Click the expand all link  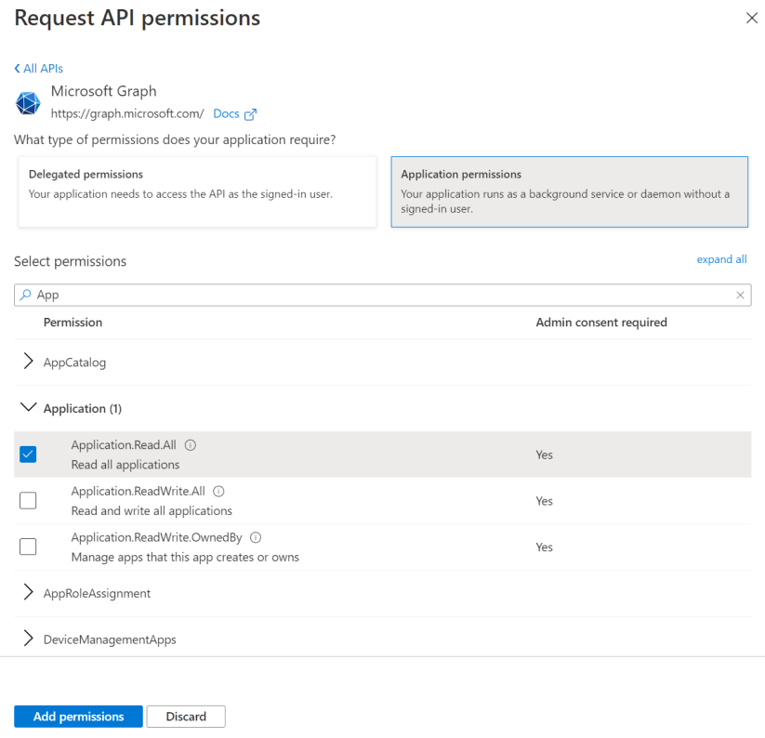tap(721, 258)
